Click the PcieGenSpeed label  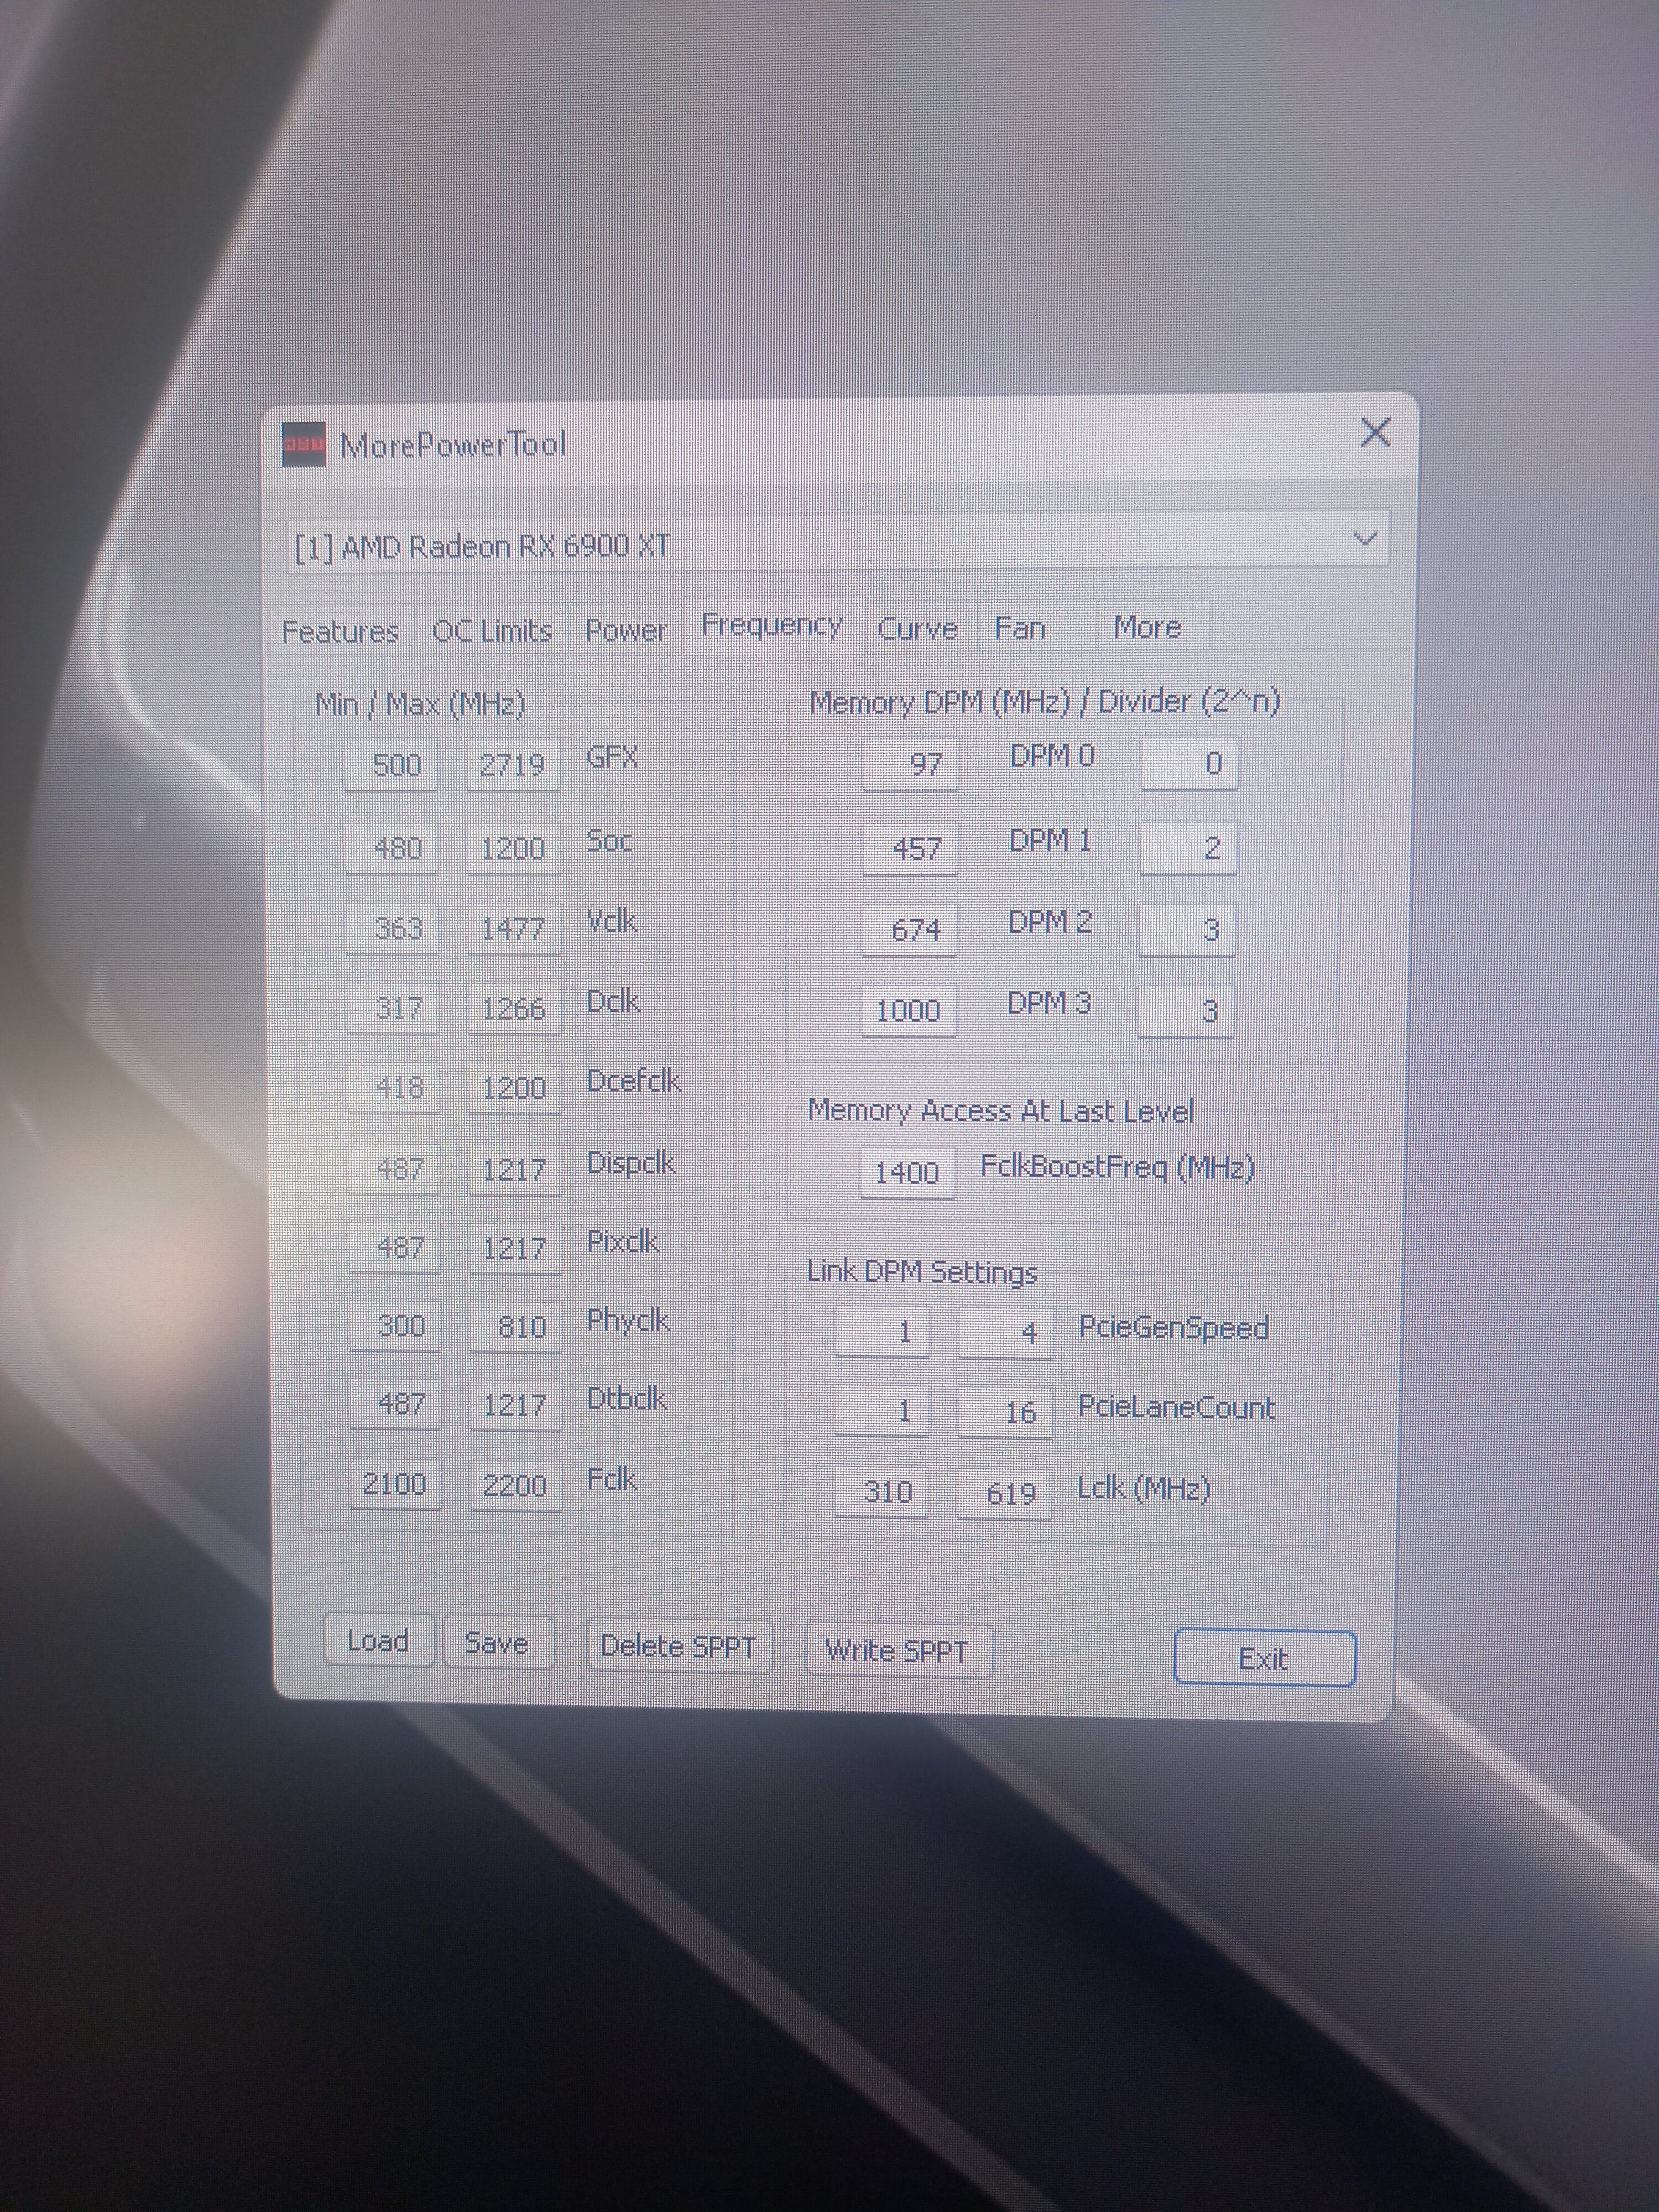click(x=1173, y=1327)
